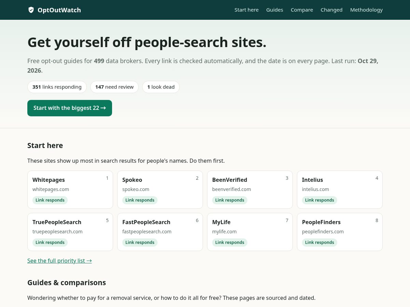Image resolution: width=410 pixels, height=307 pixels.
Task: Click Link responds badge on PeopleFinders card
Action: [x=319, y=243]
